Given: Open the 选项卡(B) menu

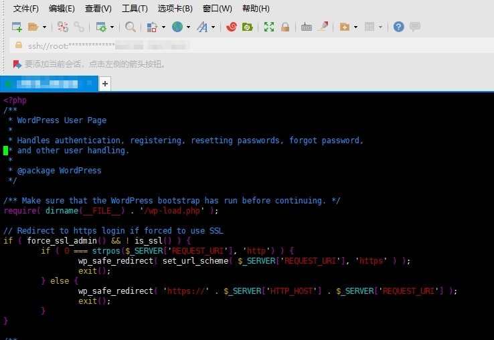Looking at the screenshot, I should 175,9.
